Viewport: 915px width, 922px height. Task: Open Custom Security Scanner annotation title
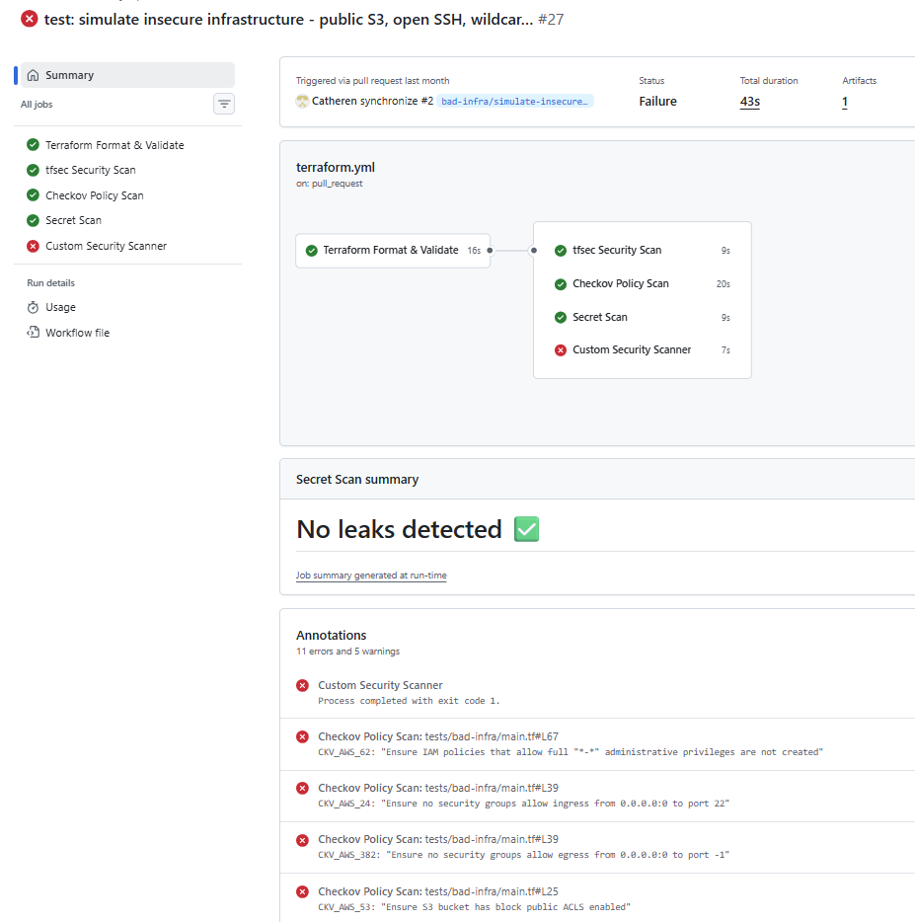pos(380,685)
